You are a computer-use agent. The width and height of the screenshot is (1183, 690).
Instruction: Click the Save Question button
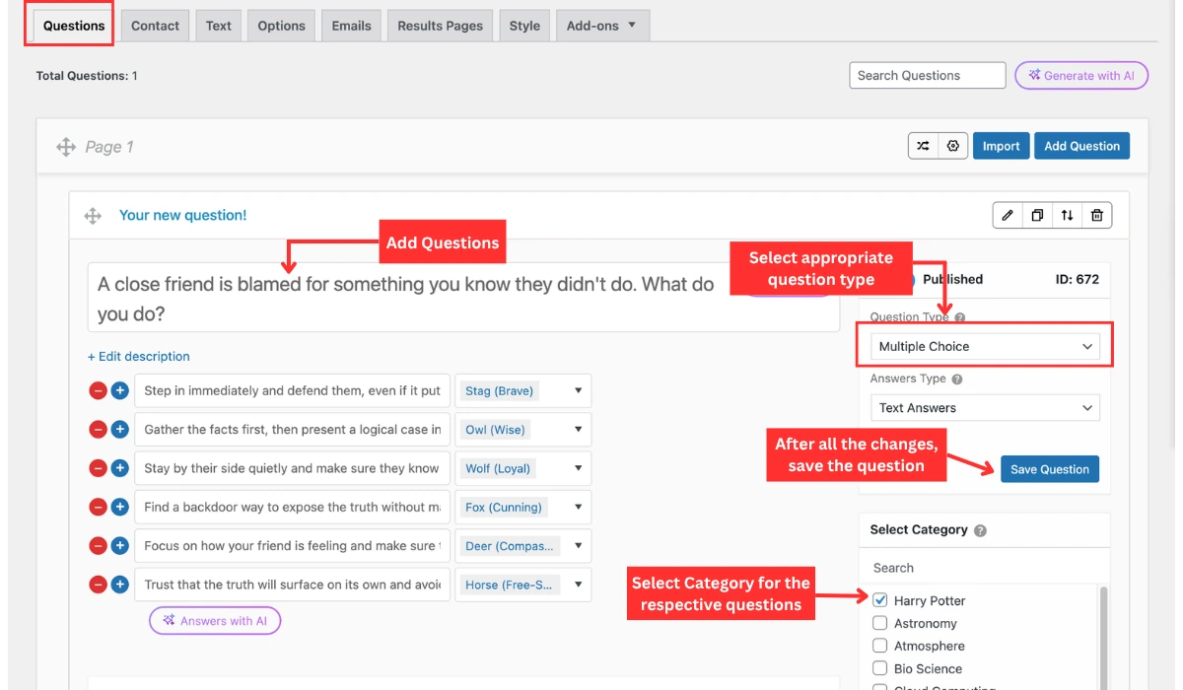(1049, 469)
